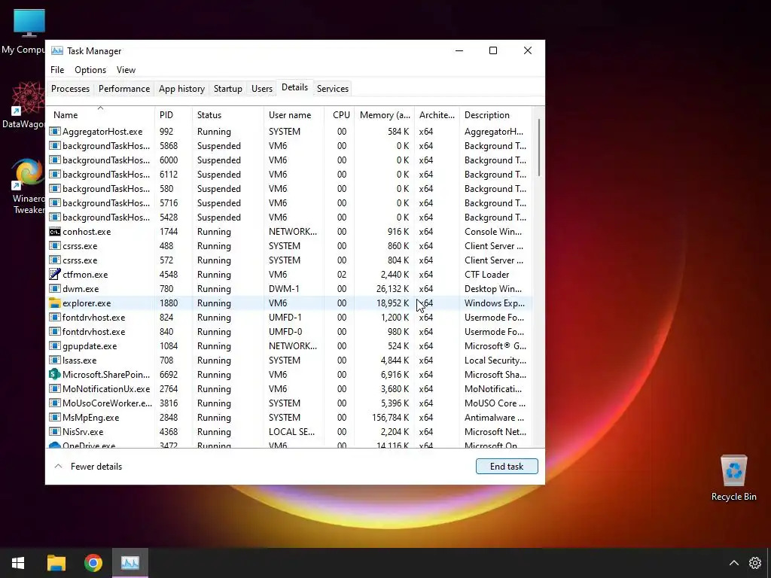The height and width of the screenshot is (578, 771).
Task: Open the View menu
Action: (126, 70)
